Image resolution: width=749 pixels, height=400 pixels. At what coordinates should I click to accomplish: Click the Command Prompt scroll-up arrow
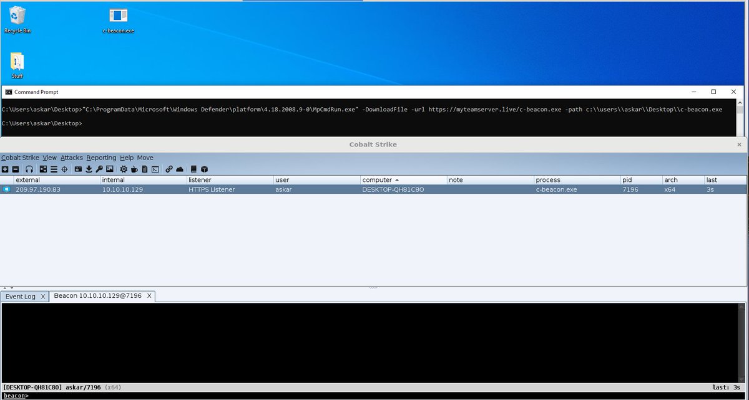(740, 102)
